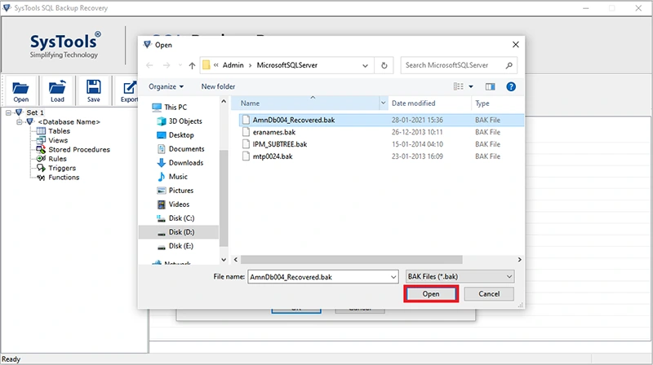Open the Help icon in dialog

(511, 86)
